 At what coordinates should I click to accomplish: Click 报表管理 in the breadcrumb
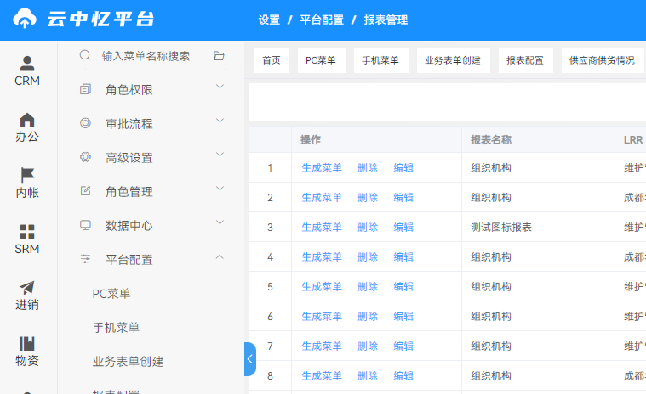(386, 20)
